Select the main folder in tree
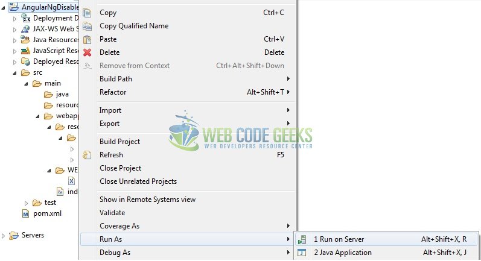 (x=53, y=83)
